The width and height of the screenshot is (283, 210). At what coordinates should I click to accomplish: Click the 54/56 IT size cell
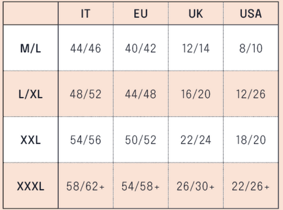click(x=86, y=140)
